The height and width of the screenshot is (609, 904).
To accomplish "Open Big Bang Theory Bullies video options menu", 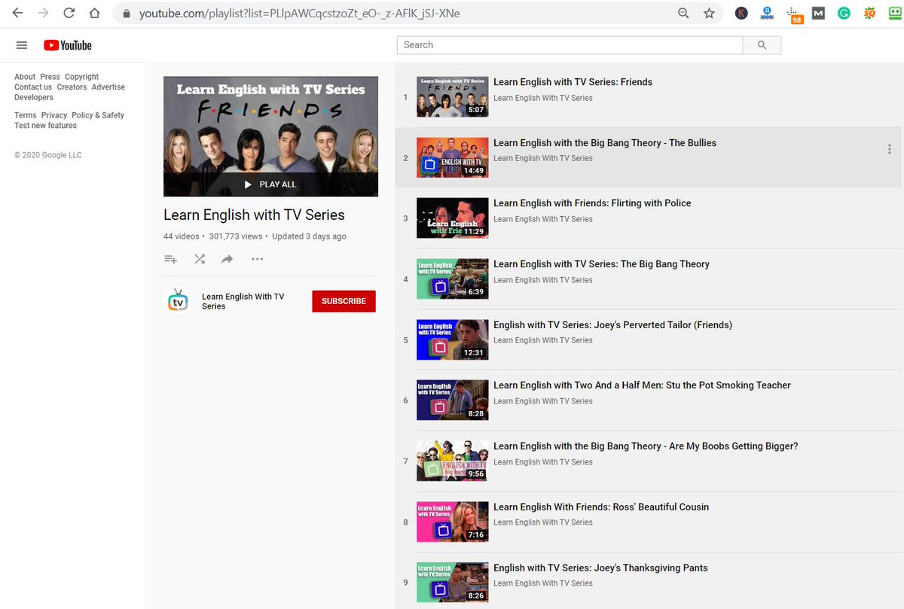I will pyautogui.click(x=890, y=149).
